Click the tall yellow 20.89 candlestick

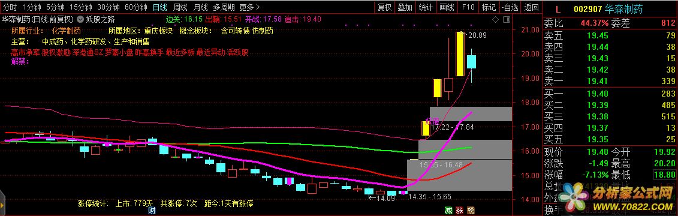tap(460, 54)
